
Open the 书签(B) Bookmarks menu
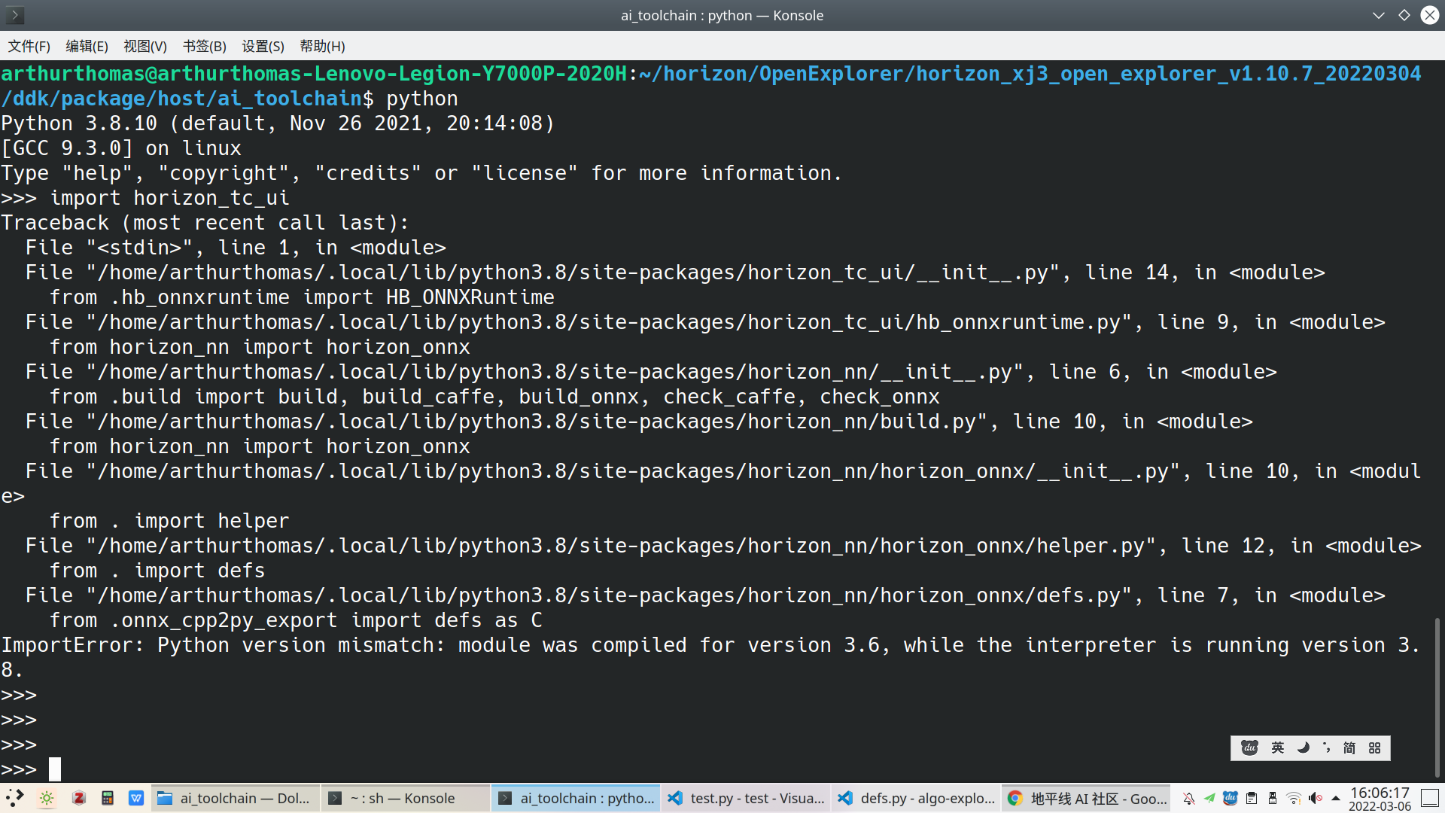[x=204, y=46]
